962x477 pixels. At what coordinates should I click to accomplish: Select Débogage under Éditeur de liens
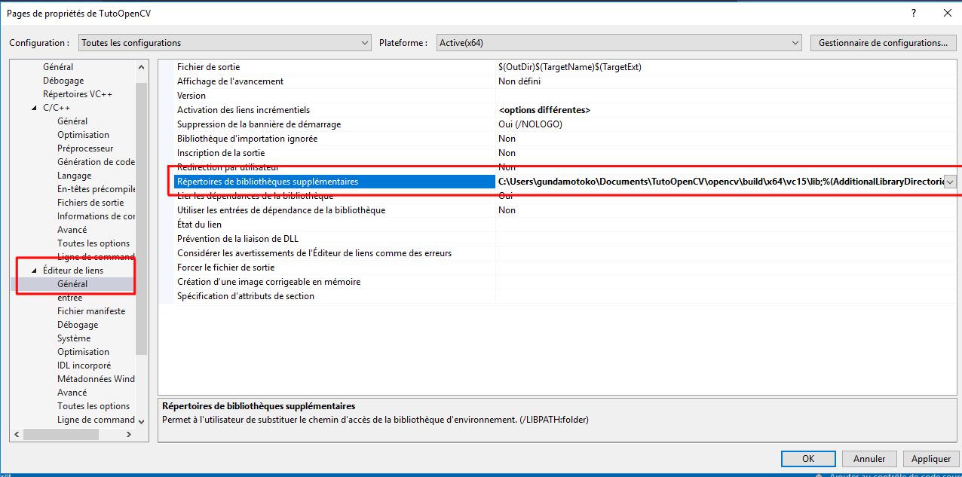[x=78, y=325]
